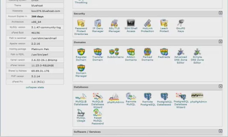228x137 pixels.
Task: Click the x86_64 architecture value
Action: (x=36, y=22)
